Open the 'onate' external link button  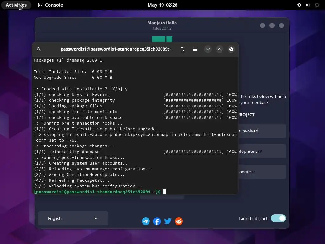[262, 172]
